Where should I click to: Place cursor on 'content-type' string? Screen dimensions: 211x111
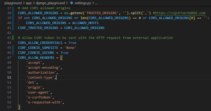[x=40, y=77]
